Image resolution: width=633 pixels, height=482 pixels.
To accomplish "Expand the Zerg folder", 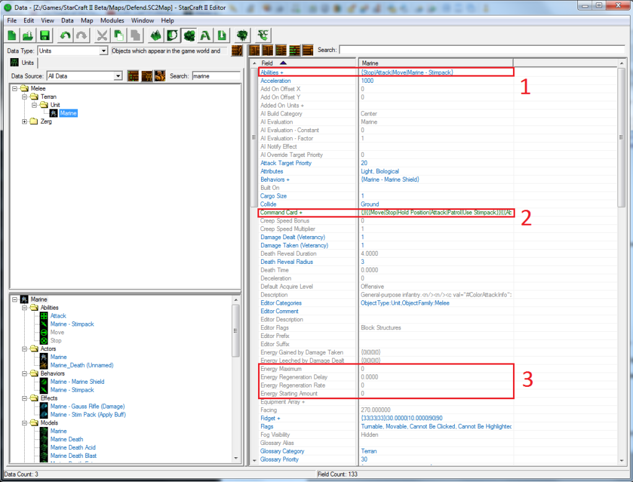I will point(25,121).
